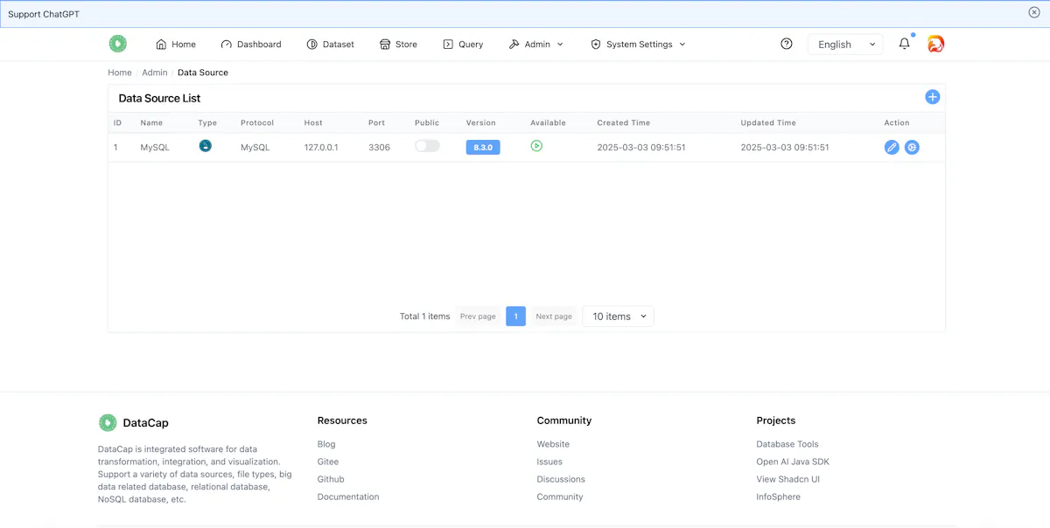Screen dimensions: 1050x528
Task: Close the Support ChatGPT banner
Action: point(1034,12)
